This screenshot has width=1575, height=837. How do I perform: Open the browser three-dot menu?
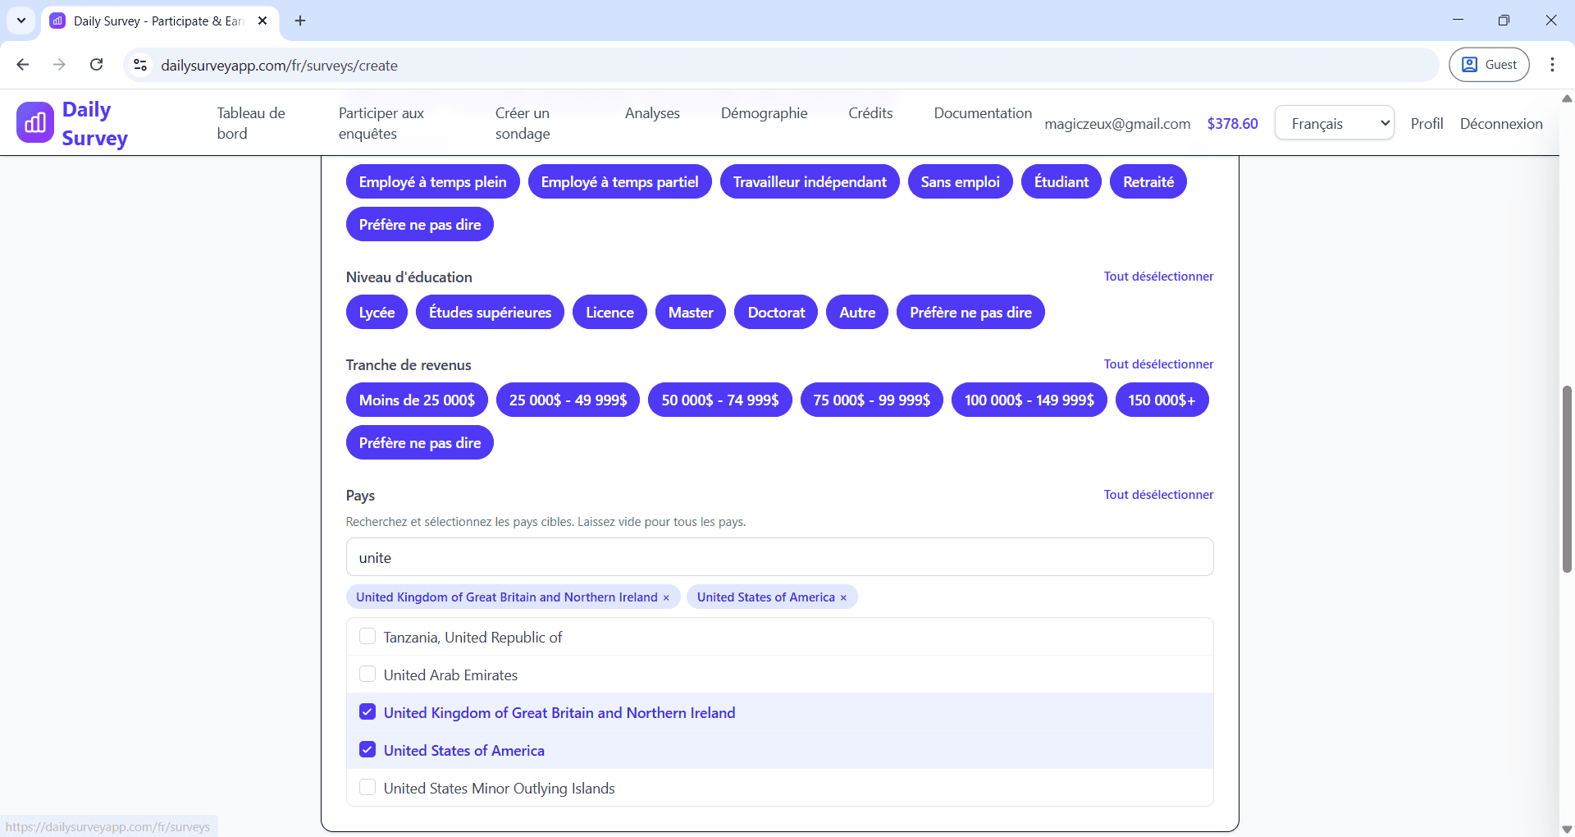[1552, 65]
